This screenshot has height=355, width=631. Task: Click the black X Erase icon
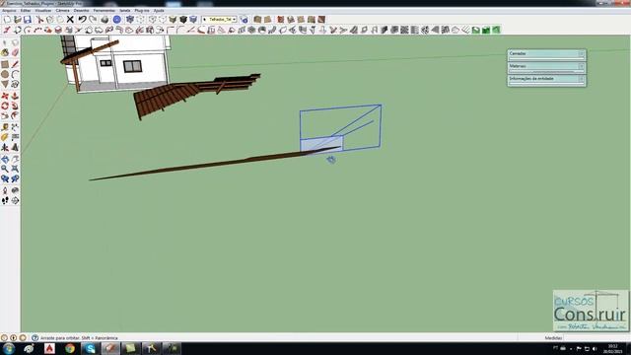(70, 20)
